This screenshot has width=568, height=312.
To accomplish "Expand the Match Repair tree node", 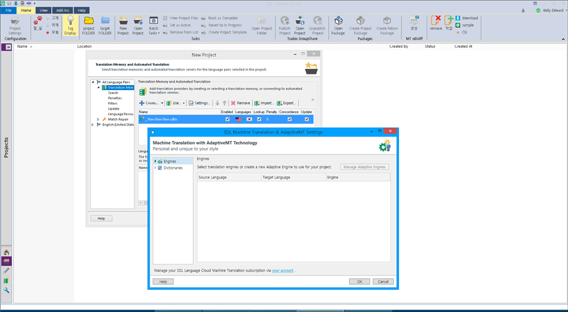I will (98, 119).
